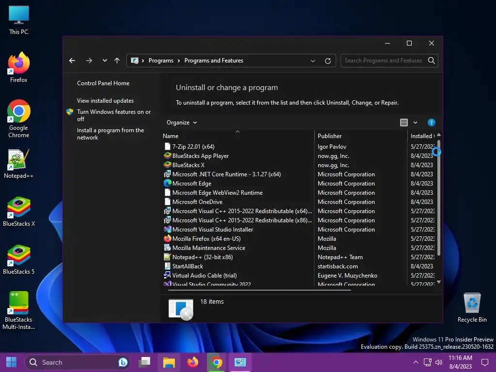Open the notifications icon in taskbar
This screenshot has height=372, width=496.
point(484,362)
